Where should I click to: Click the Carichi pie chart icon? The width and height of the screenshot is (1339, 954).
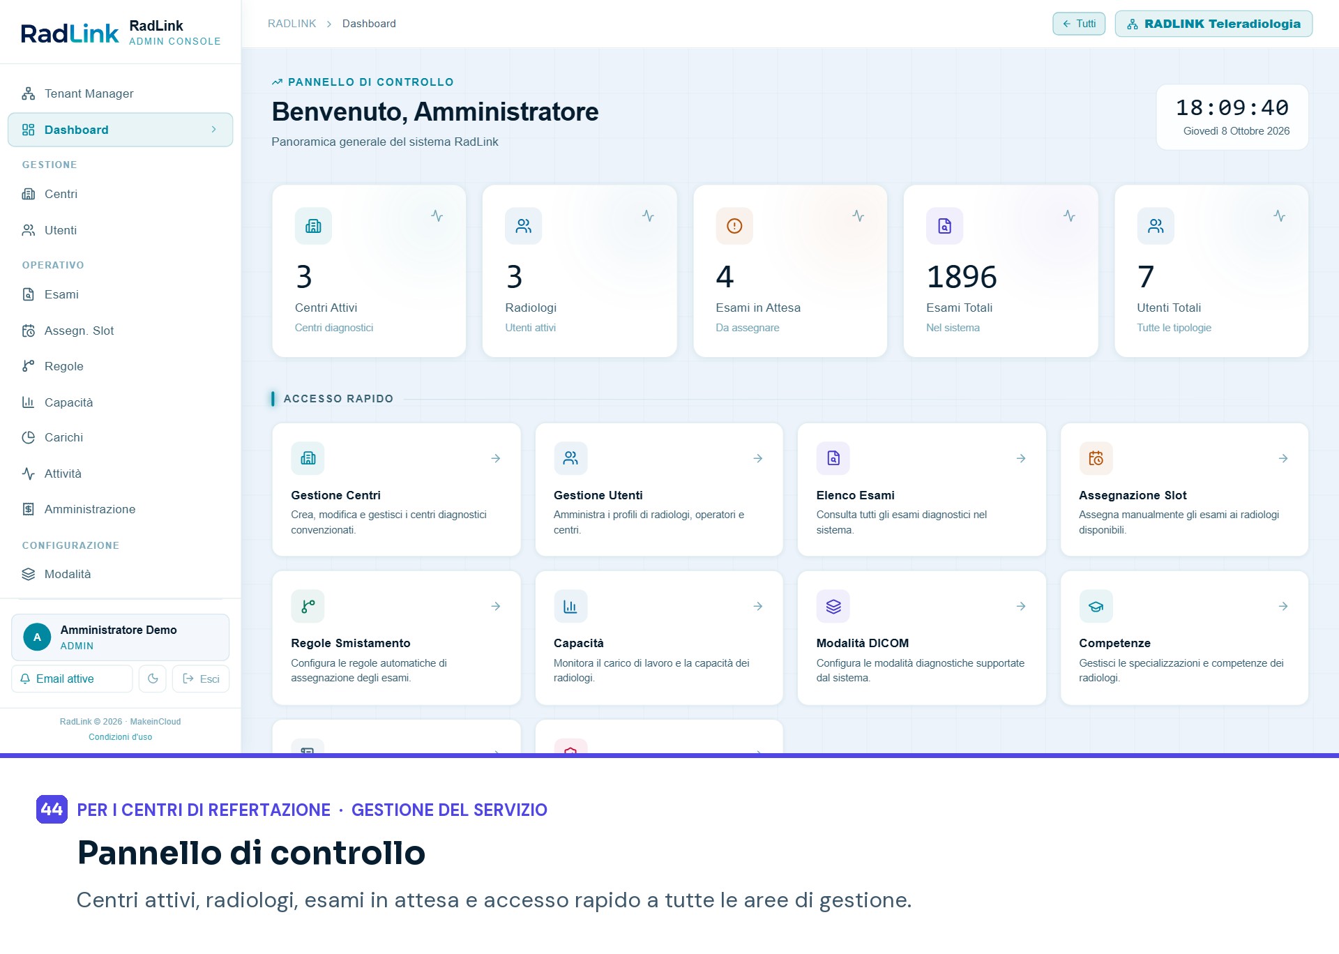(29, 437)
